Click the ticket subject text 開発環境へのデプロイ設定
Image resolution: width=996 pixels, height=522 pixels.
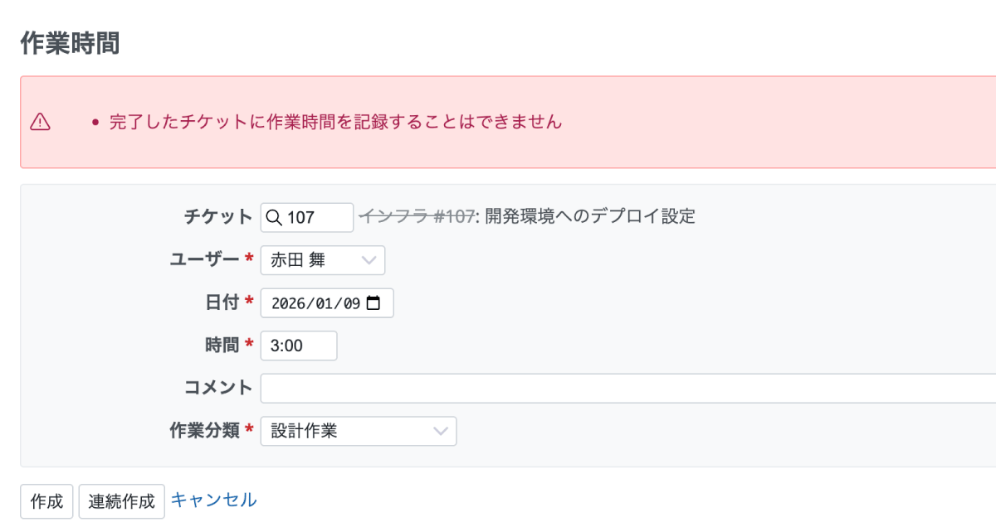pyautogui.click(x=590, y=217)
